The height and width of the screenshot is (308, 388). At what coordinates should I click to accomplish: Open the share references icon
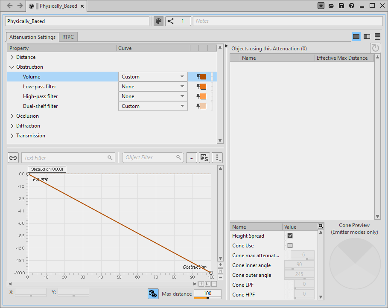(171, 21)
